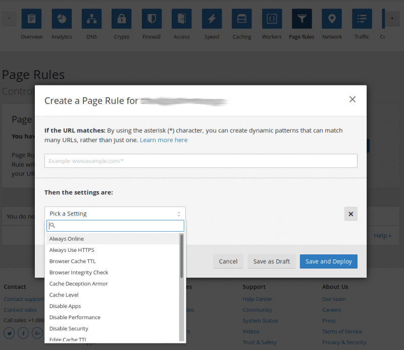This screenshot has height=350, width=404.
Task: Select Always Use HTTPS option
Action: [x=113, y=250]
